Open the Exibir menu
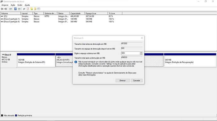 click(x=20, y=5)
